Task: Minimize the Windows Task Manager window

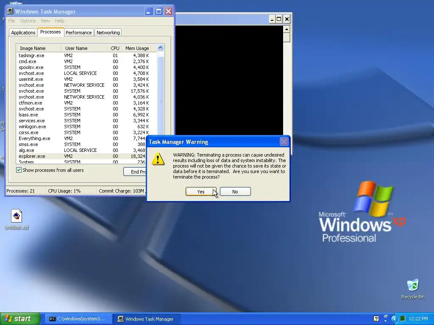Action: coord(149,11)
